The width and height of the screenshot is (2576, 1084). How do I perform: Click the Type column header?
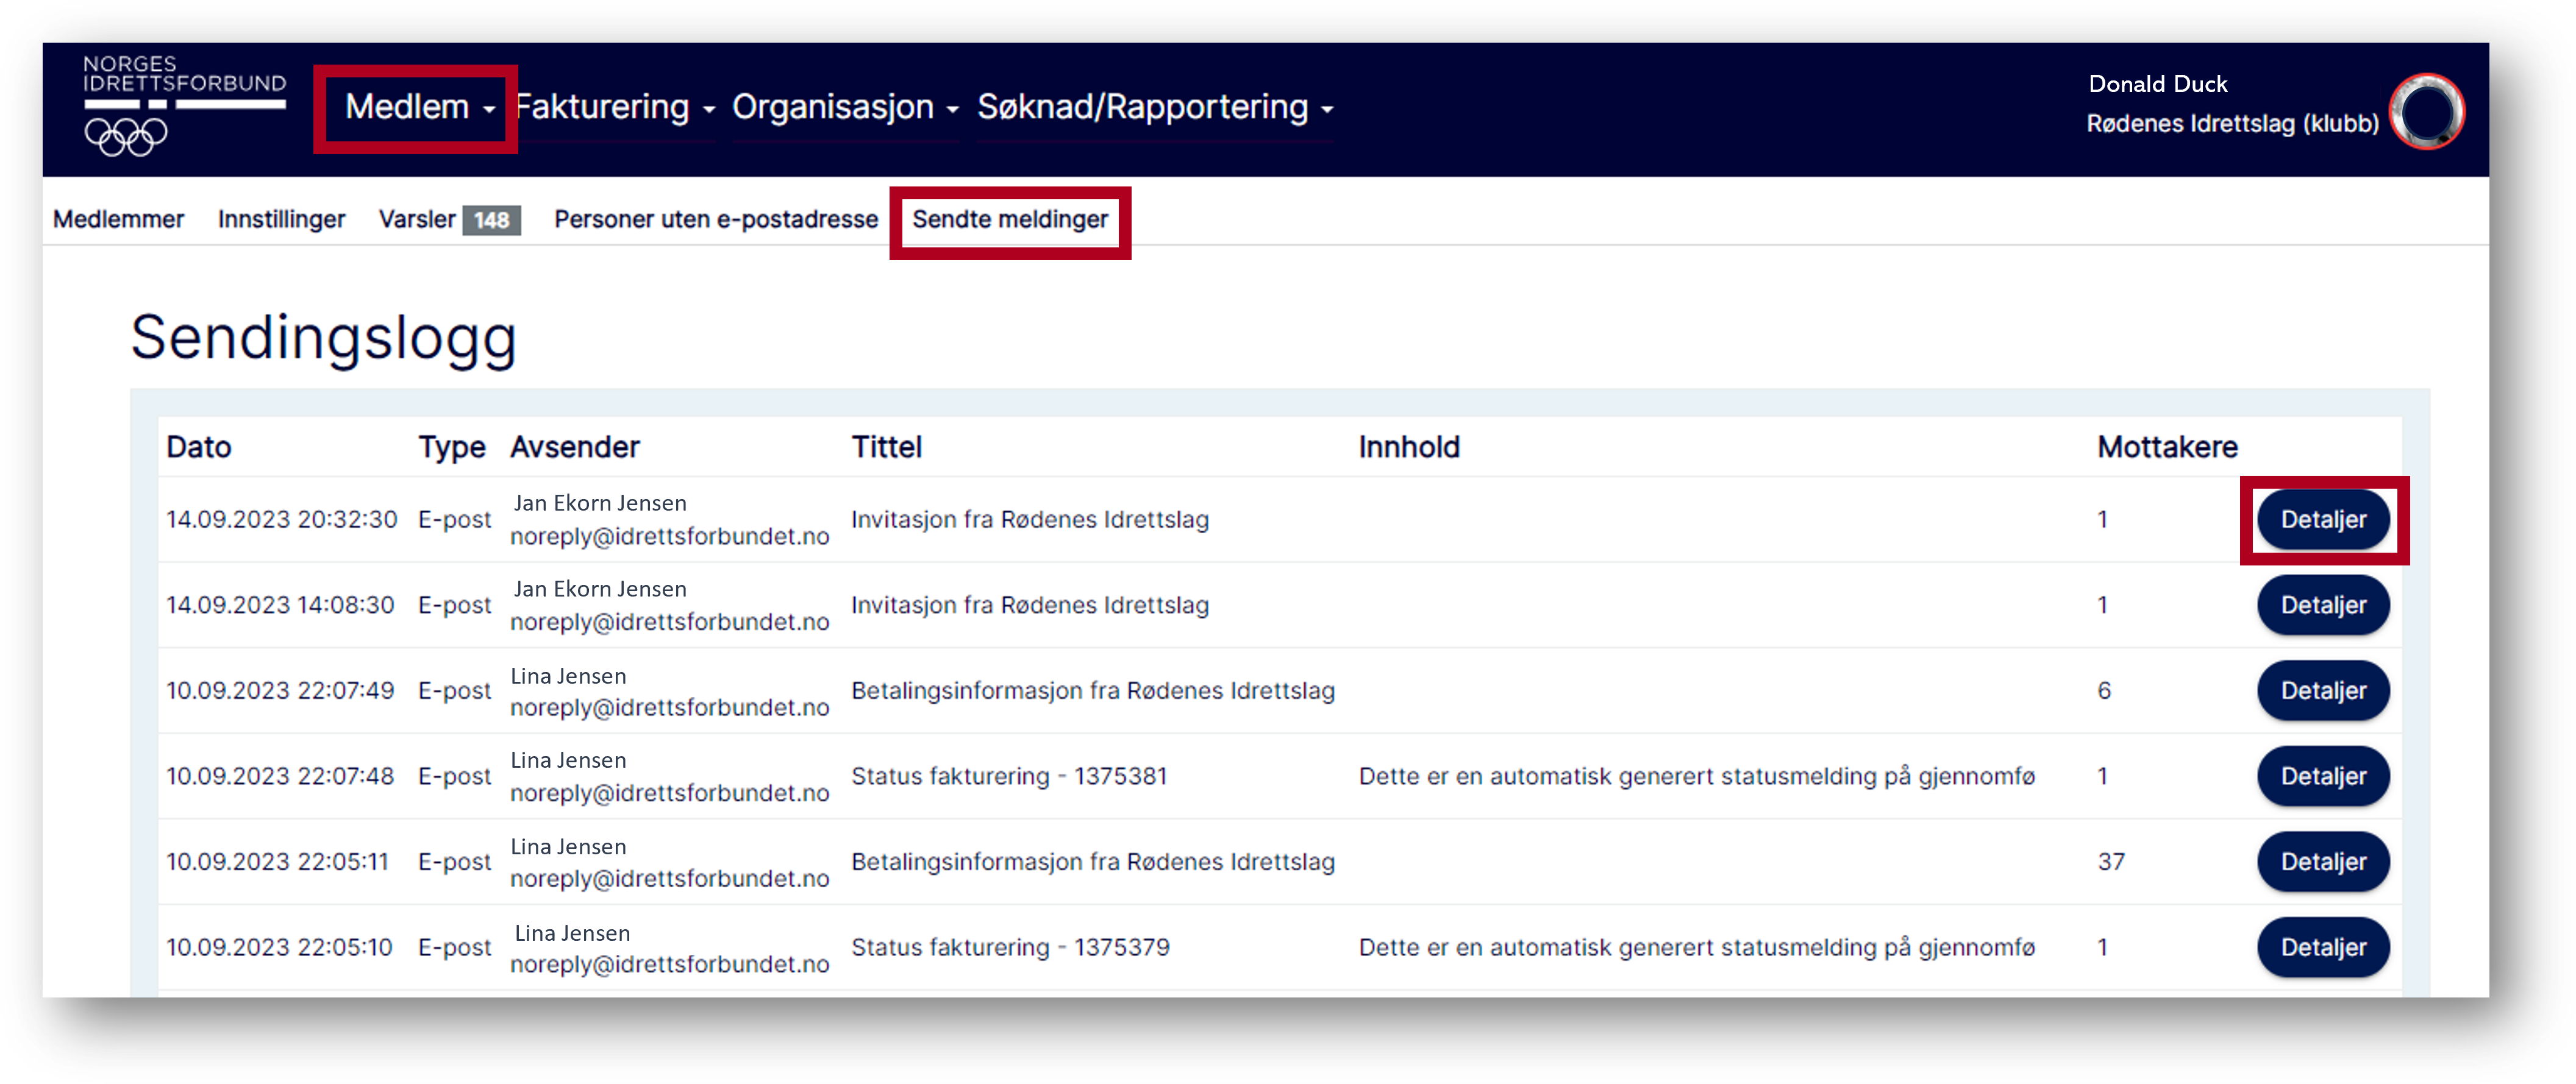click(452, 448)
